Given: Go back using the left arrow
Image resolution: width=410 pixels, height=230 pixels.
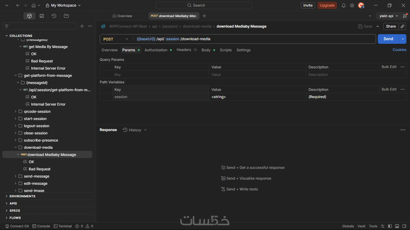Looking at the screenshot, I should click(18, 5).
